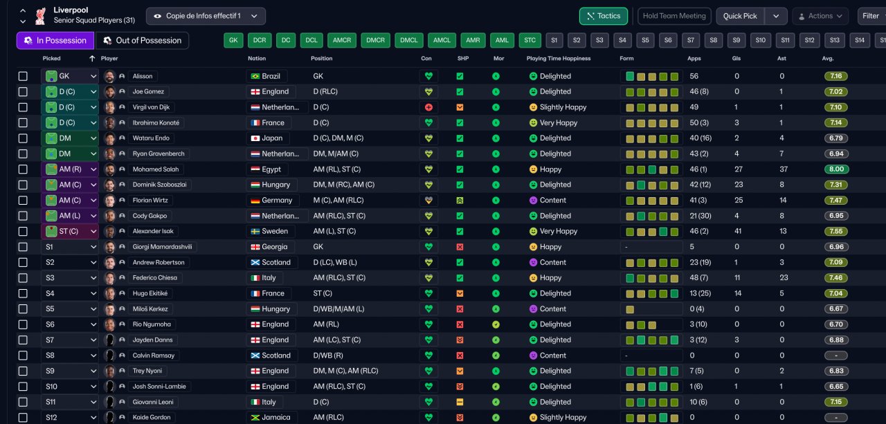Open the Actions dropdown
886x424 pixels.
tap(820, 16)
